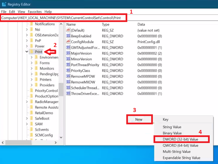Click the Power folder icon
Screen dimensions: 218x164
coord(32,46)
